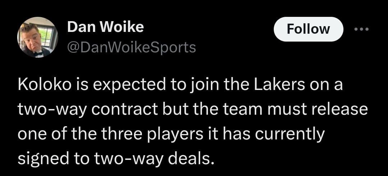The image size is (388, 176).
Task: Click empty space left of Follow button
Action: pos(234,29)
